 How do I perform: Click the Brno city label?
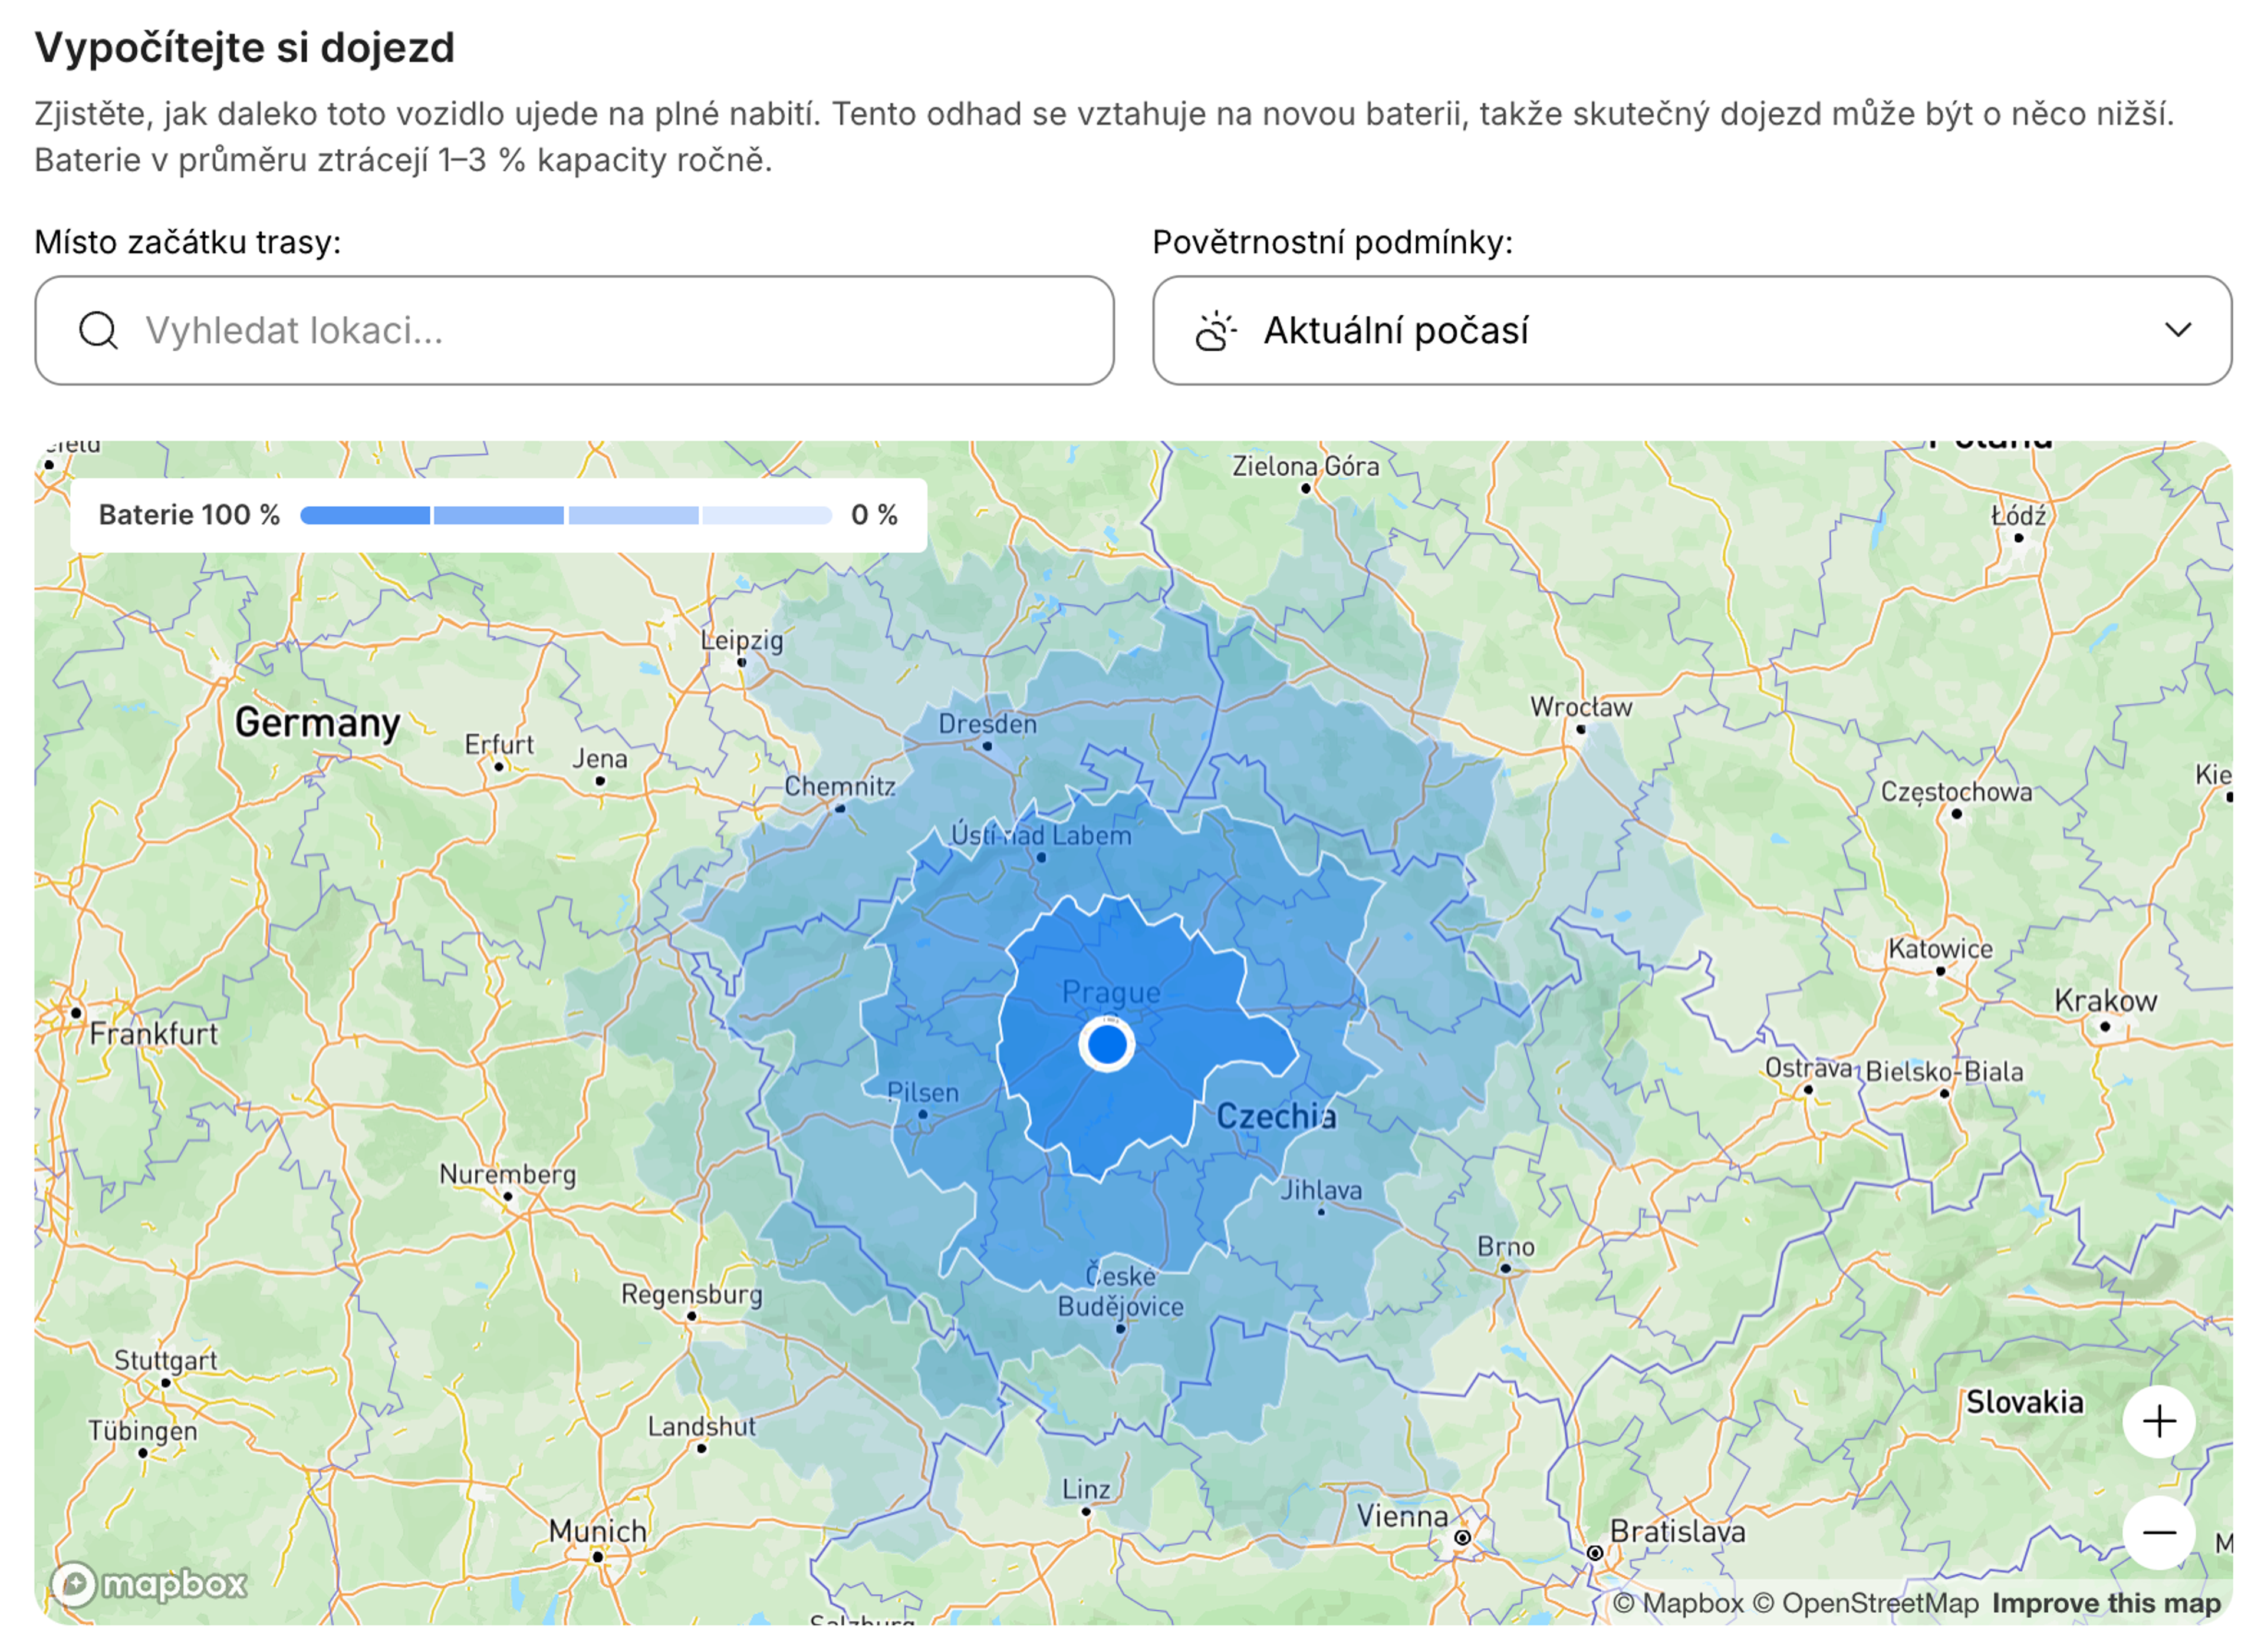pyautogui.click(x=1505, y=1246)
